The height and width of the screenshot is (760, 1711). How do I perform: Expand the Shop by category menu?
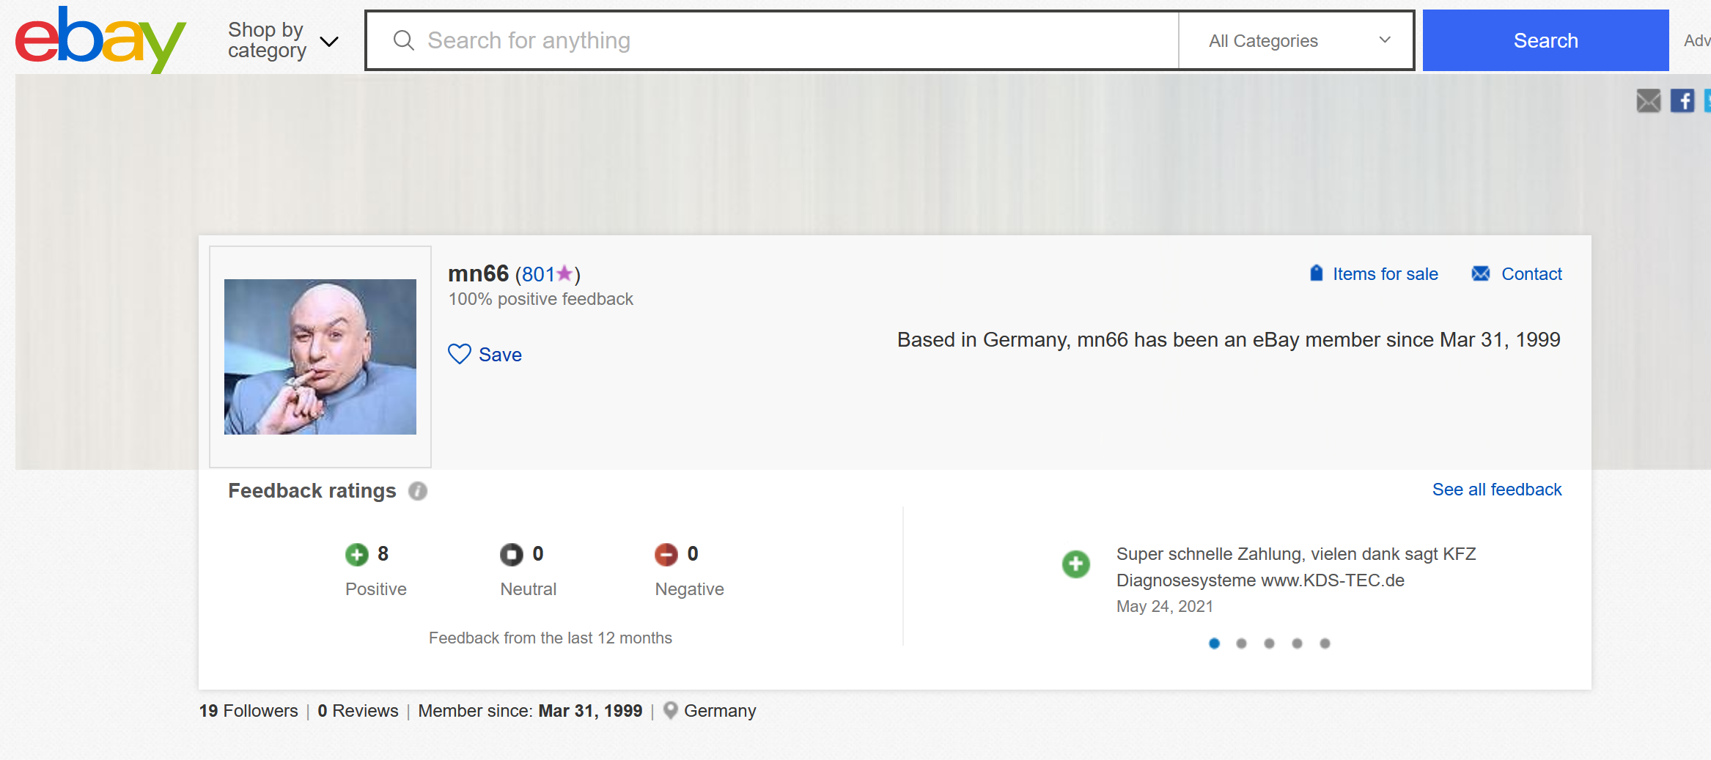[282, 40]
